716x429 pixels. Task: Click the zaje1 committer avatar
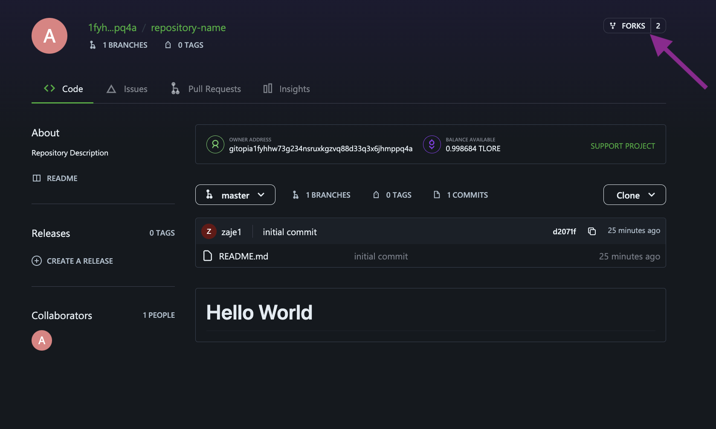pos(209,231)
